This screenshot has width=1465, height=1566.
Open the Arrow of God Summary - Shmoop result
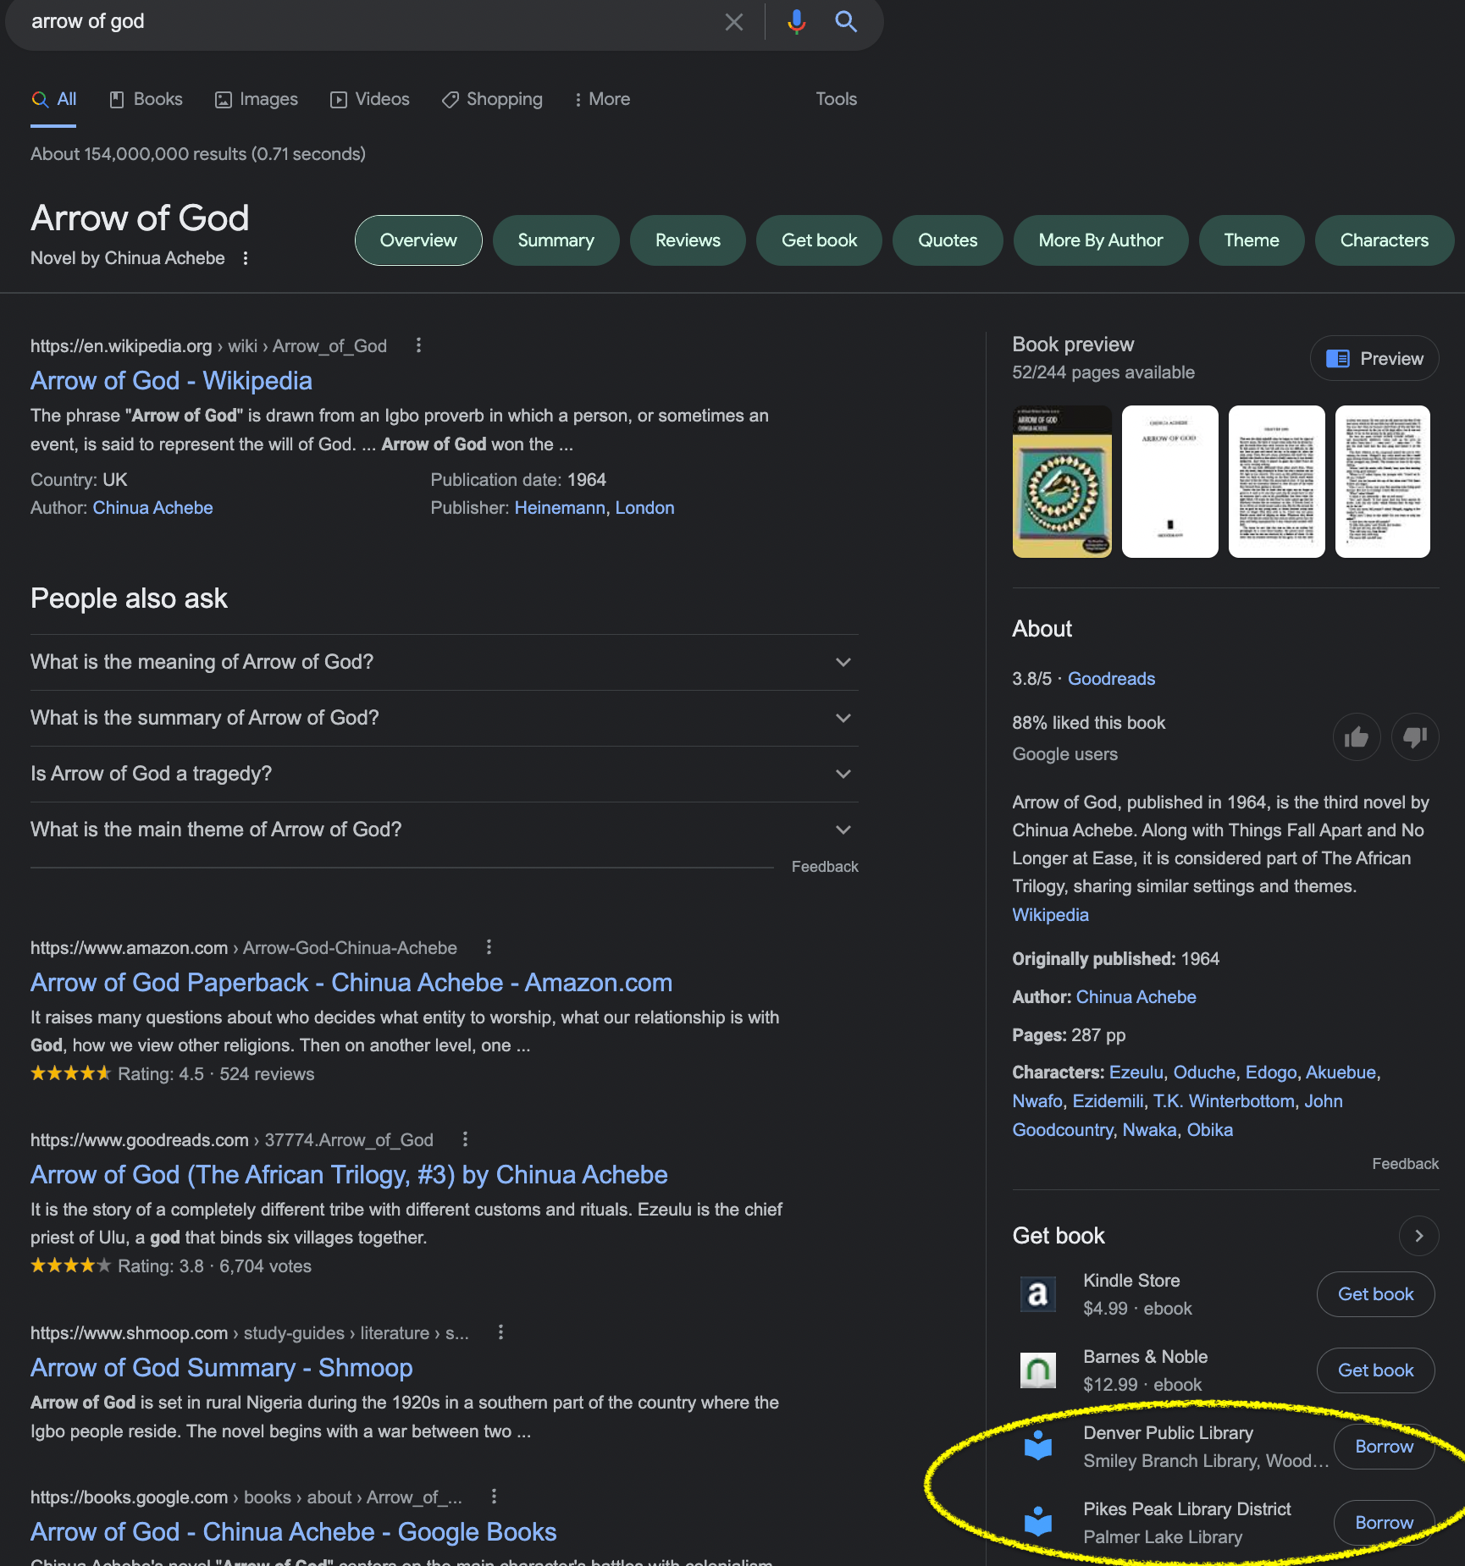222,1368
